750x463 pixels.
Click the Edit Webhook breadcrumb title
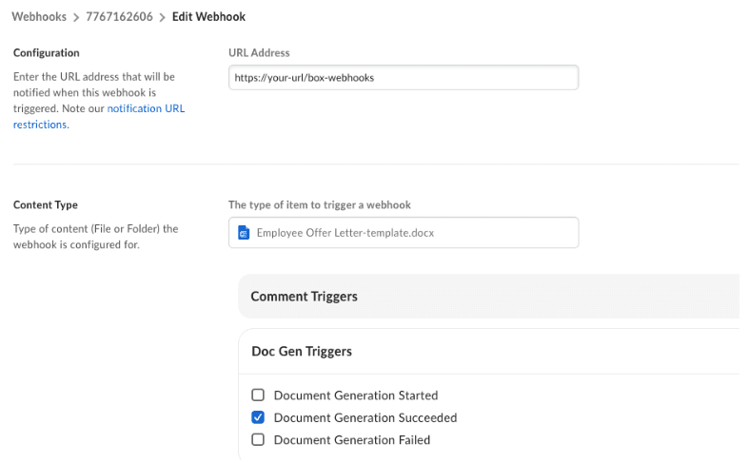208,17
